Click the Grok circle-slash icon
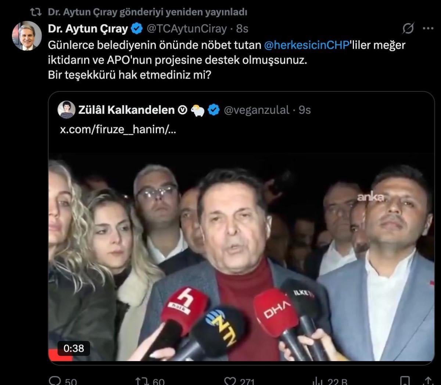Image resolution: width=441 pixels, height=385 pixels. [408, 28]
